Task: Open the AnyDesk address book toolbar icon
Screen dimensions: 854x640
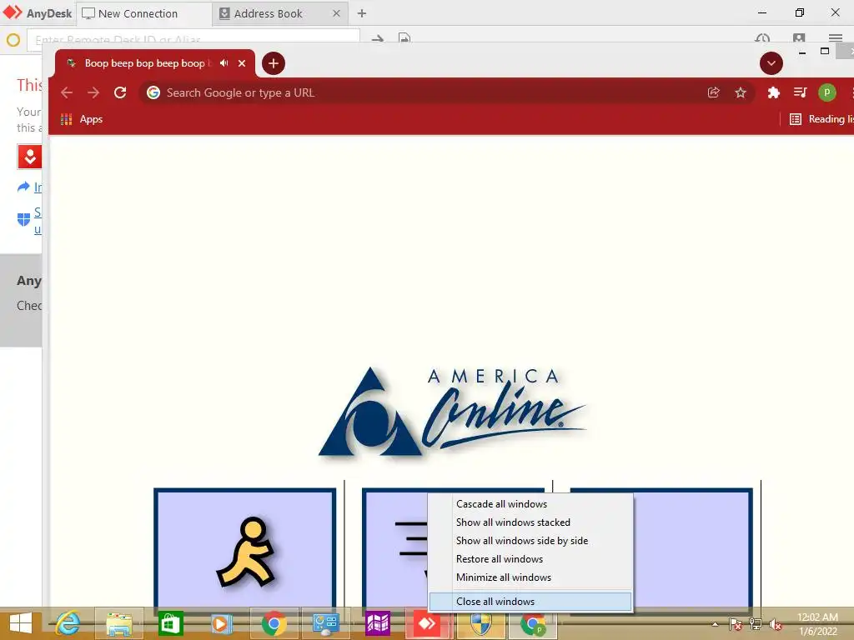Action: click(x=799, y=38)
